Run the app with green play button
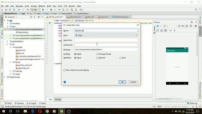 [43, 10]
